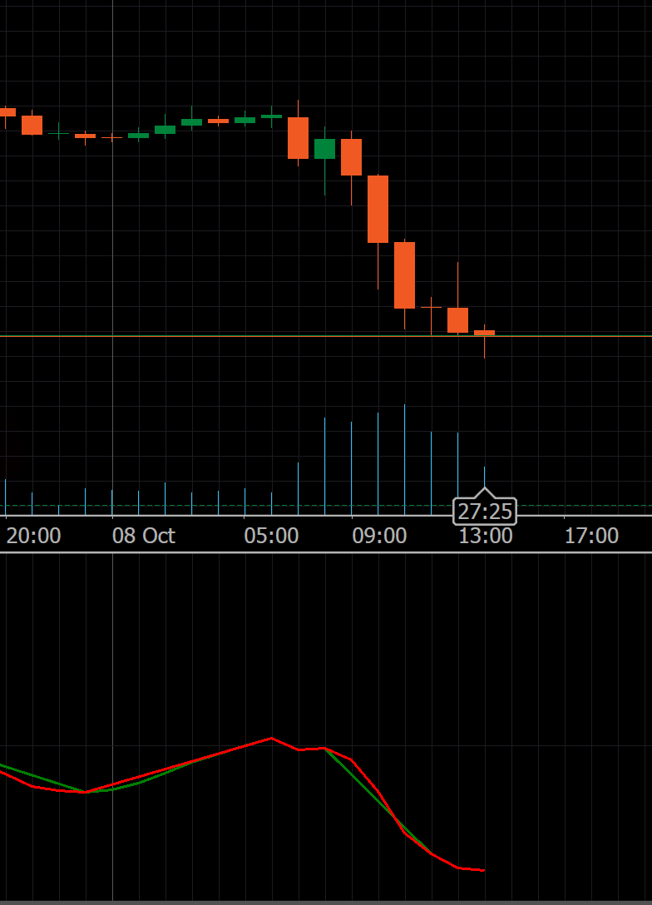652x905 pixels.
Task: Select the green candle at 07:00
Action: tap(324, 149)
